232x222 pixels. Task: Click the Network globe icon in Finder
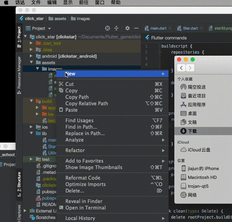(x=183, y=195)
